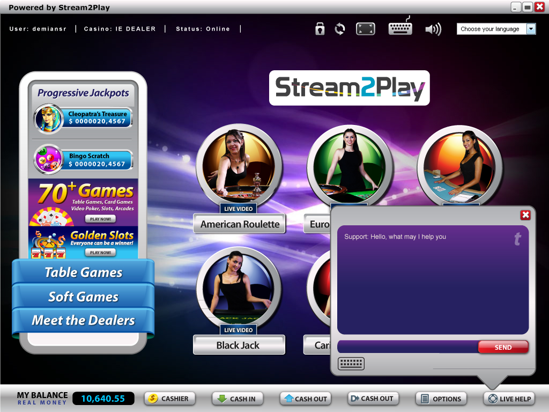Open the CASHIER button
The height and width of the screenshot is (412, 549).
point(170,399)
